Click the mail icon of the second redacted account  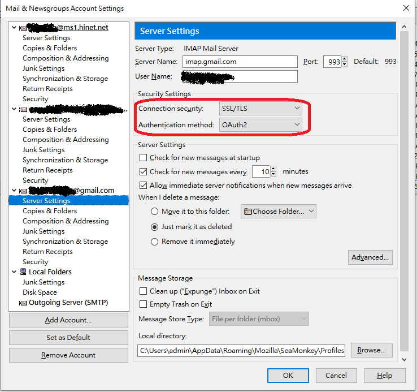(x=23, y=109)
